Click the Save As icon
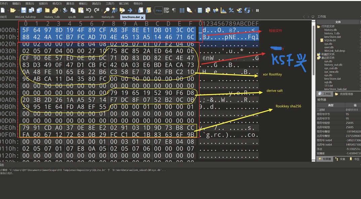 31,10
